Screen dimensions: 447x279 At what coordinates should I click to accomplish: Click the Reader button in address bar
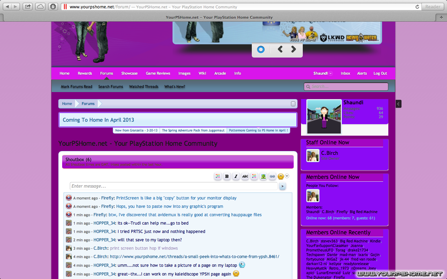(433, 7)
